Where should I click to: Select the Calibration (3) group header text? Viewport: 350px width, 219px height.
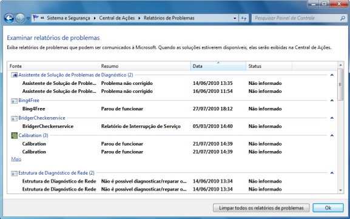[33, 135]
